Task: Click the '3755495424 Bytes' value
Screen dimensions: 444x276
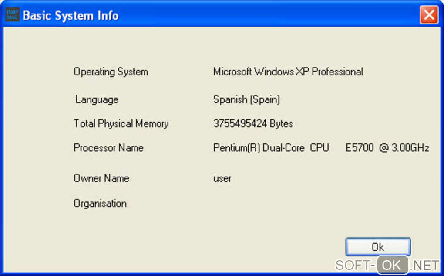Action: 253,124
